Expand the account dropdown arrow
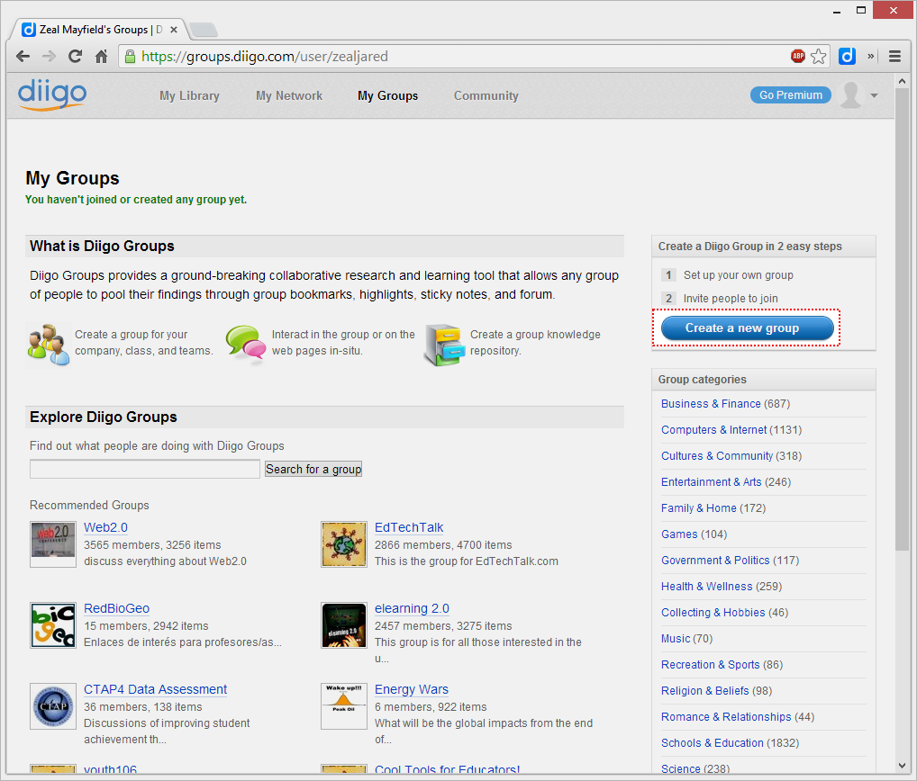The width and height of the screenshot is (917, 781). click(875, 95)
